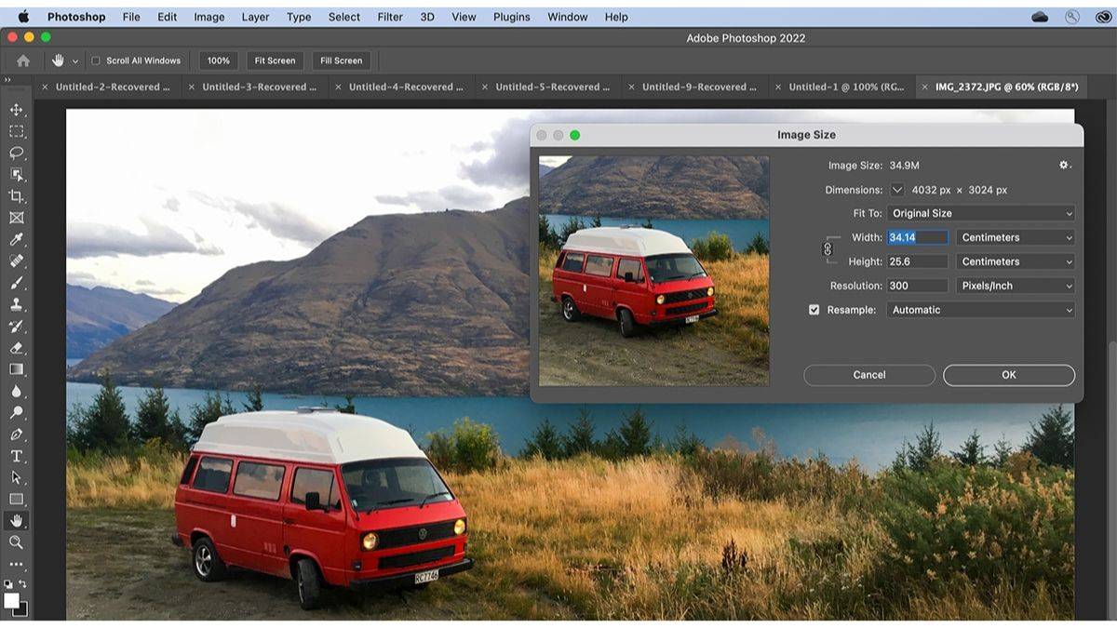Select the Frame tool
The image size is (1117, 628).
pyautogui.click(x=17, y=218)
